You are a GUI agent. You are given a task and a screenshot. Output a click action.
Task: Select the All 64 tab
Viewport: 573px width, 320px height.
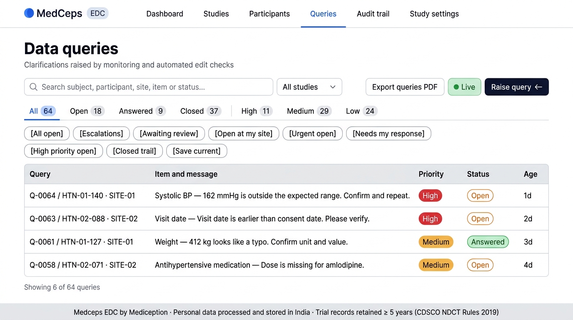pos(42,111)
